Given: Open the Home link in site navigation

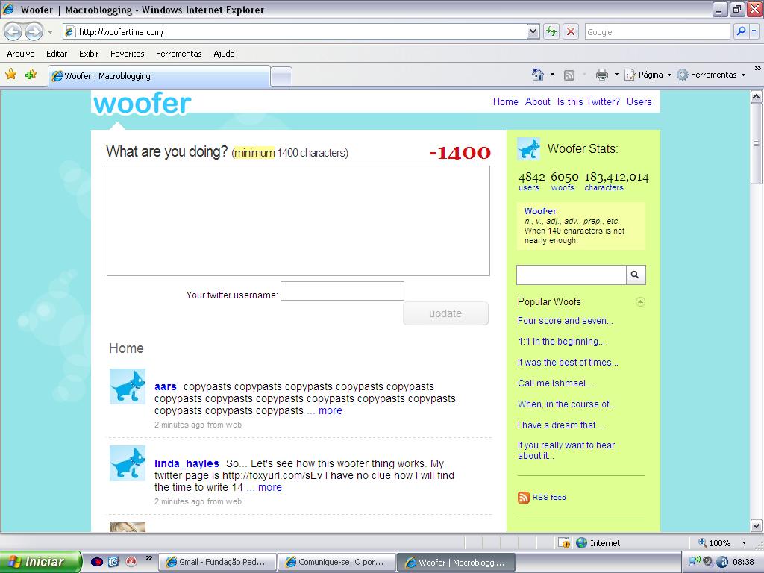Looking at the screenshot, I should (x=505, y=101).
